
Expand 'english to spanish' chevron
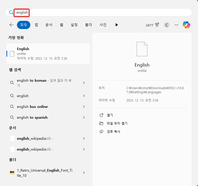pos(84,117)
